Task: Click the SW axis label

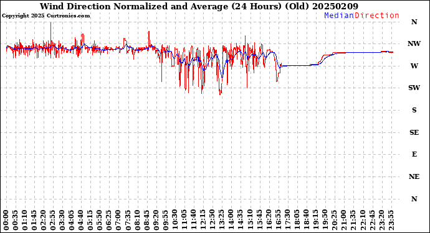Action: tap(414, 88)
